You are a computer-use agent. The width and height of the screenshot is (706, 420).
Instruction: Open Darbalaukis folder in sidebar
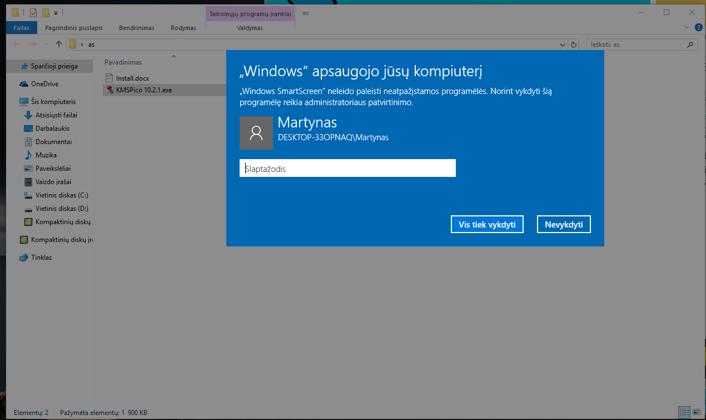click(x=52, y=129)
